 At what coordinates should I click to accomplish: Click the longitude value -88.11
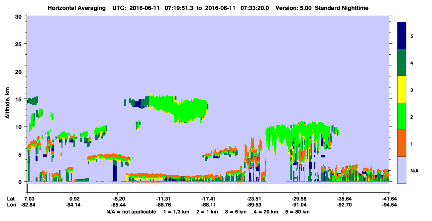click(x=208, y=205)
